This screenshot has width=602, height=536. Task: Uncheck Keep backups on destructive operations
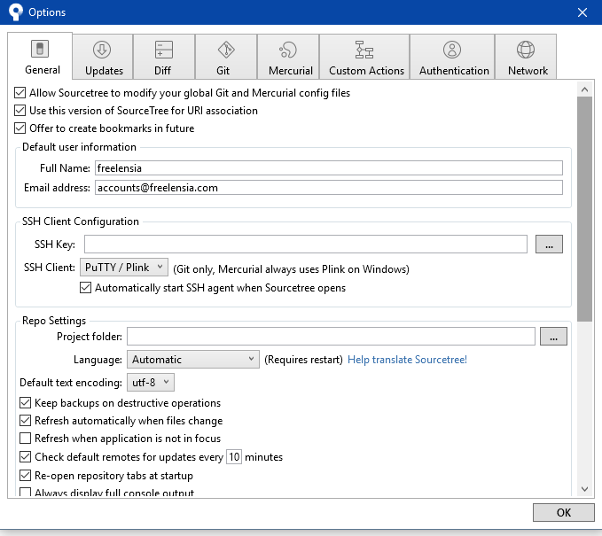[26, 403]
